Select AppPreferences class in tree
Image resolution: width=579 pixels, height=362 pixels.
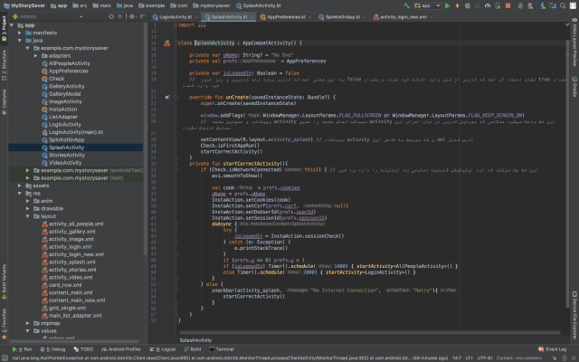click(x=69, y=71)
